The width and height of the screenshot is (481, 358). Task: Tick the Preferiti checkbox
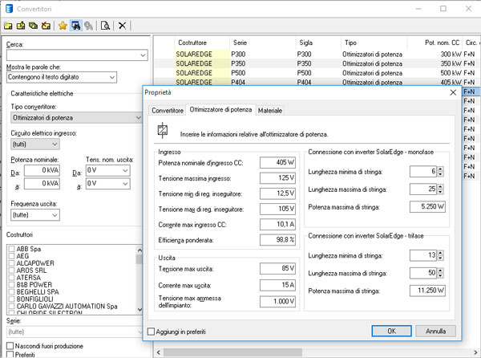click(10, 355)
